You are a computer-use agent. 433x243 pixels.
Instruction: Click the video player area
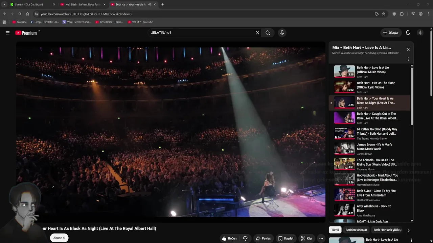click(x=171, y=132)
